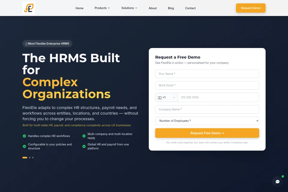The height and width of the screenshot is (192, 288).
Task: Select the third slide indicator dot
Action: coord(33,157)
